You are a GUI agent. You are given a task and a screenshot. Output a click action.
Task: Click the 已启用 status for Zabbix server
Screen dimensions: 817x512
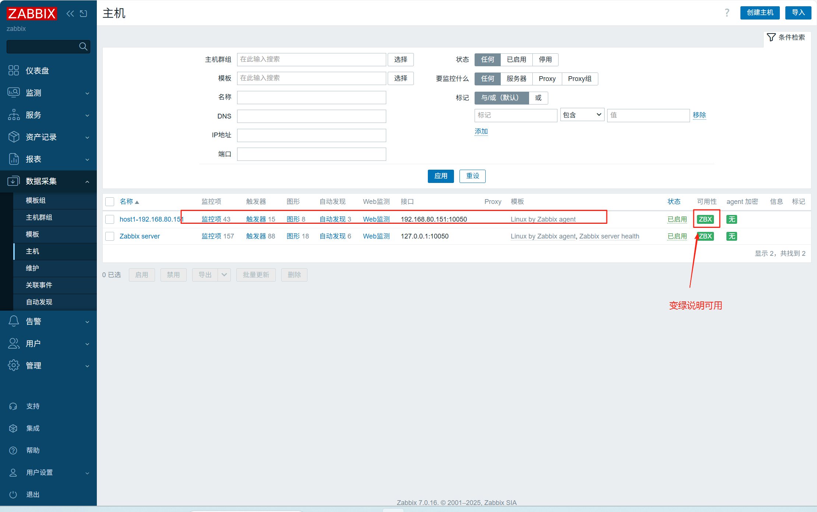[x=677, y=236]
